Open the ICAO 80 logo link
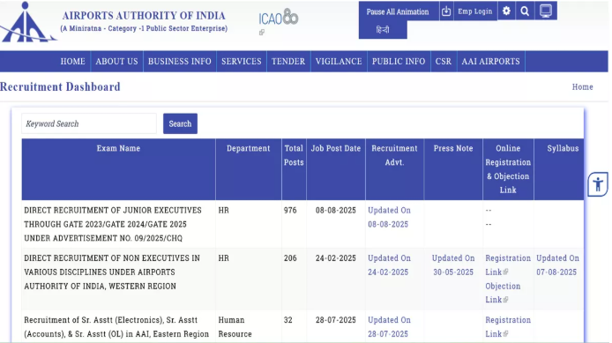Viewport: 612px width, 343px height. click(279, 18)
